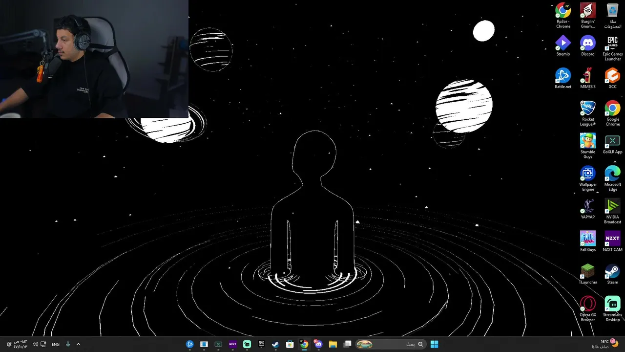Open Steam from the taskbar
Image resolution: width=625 pixels, height=352 pixels.
(x=275, y=344)
